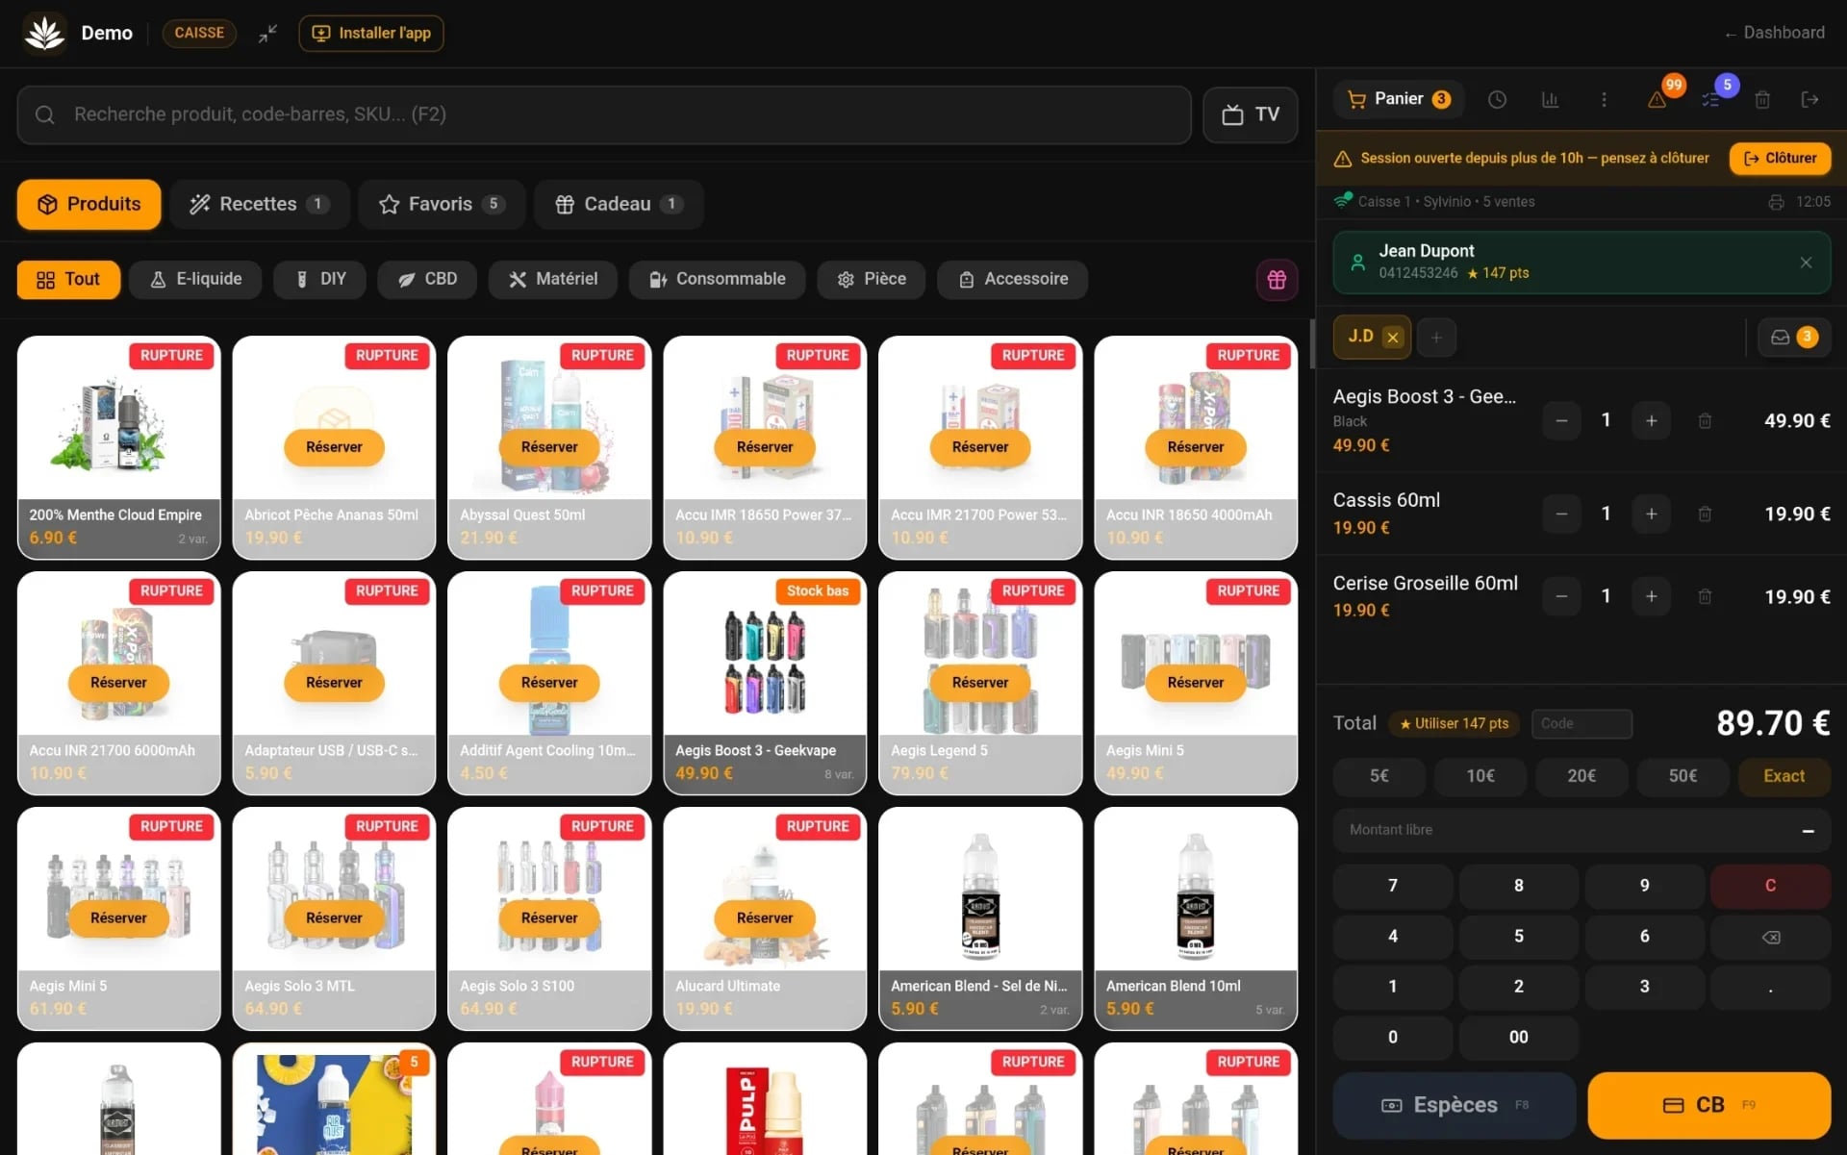Click the Demo leaf logo

[x=44, y=33]
